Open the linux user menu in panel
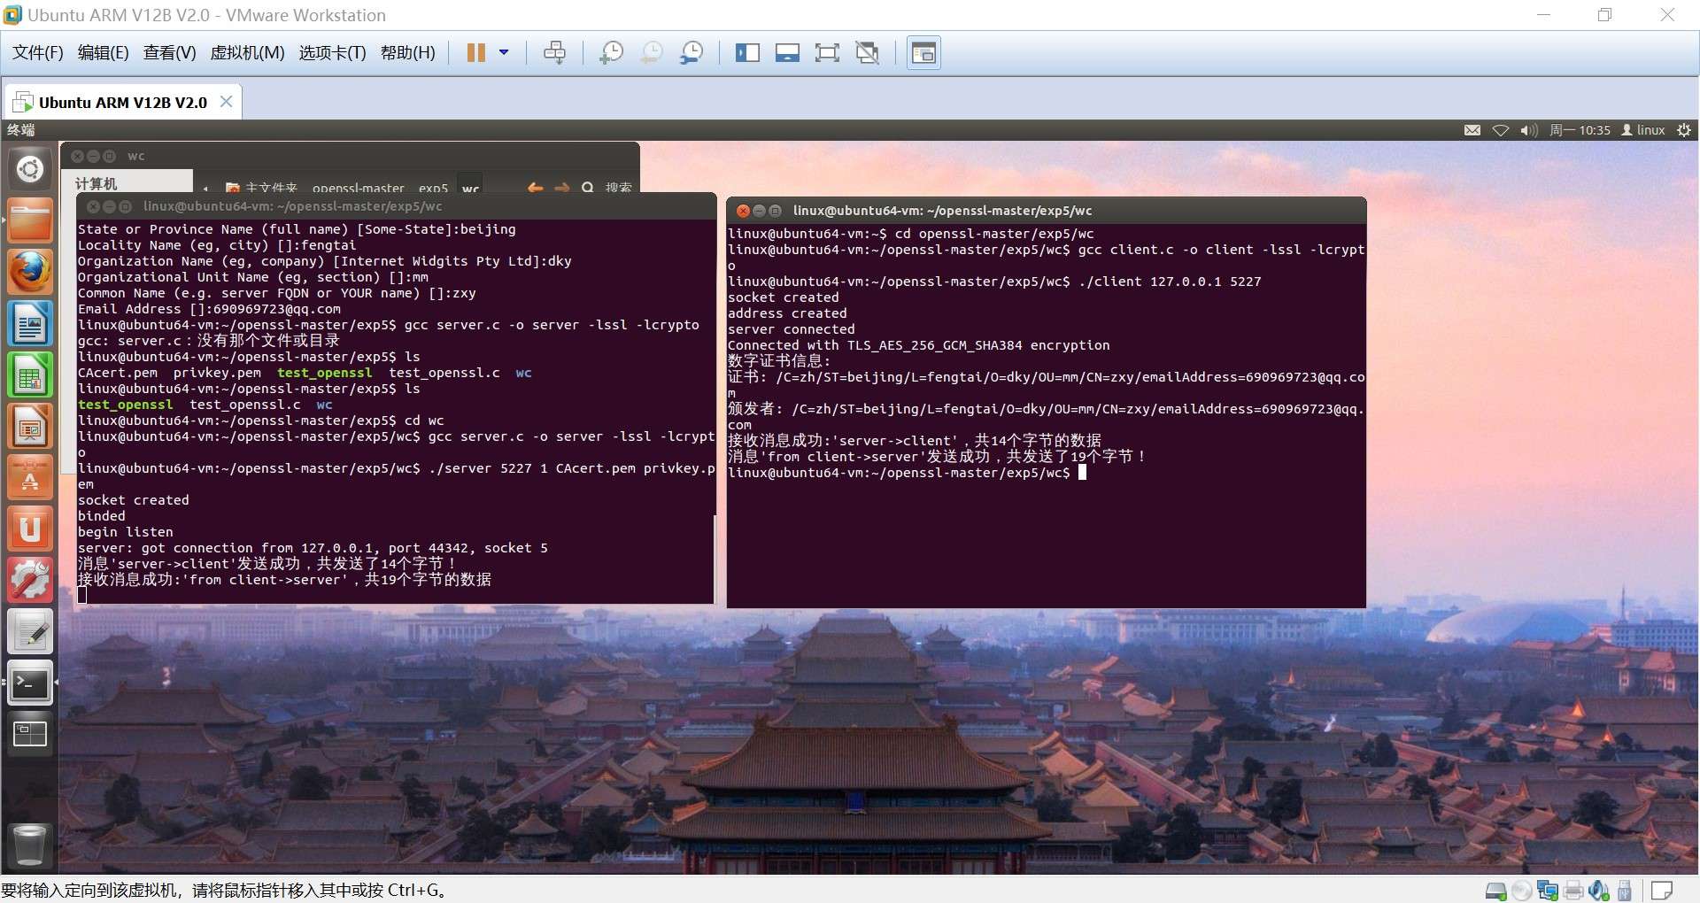The image size is (1700, 903). tap(1643, 130)
